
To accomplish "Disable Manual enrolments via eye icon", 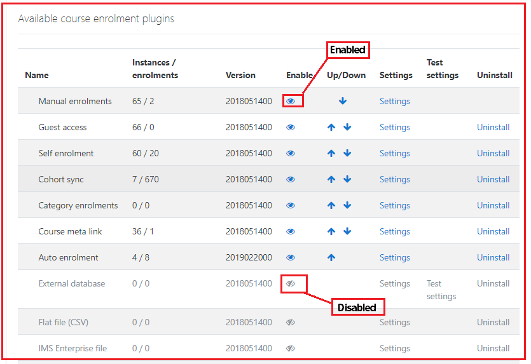I will click(291, 101).
